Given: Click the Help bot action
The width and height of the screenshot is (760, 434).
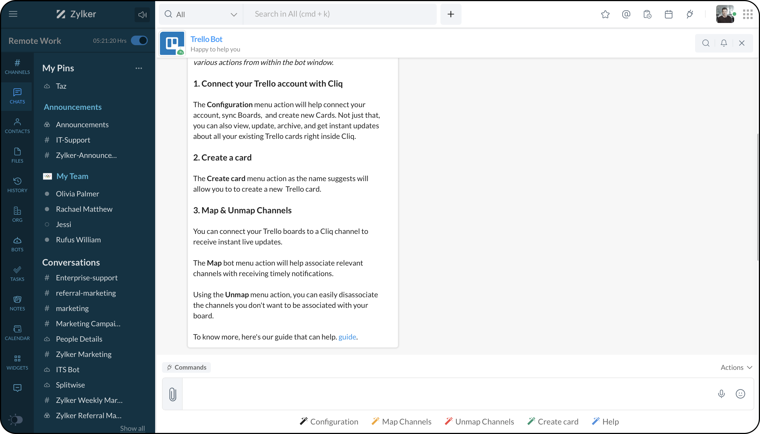Looking at the screenshot, I should coord(605,422).
